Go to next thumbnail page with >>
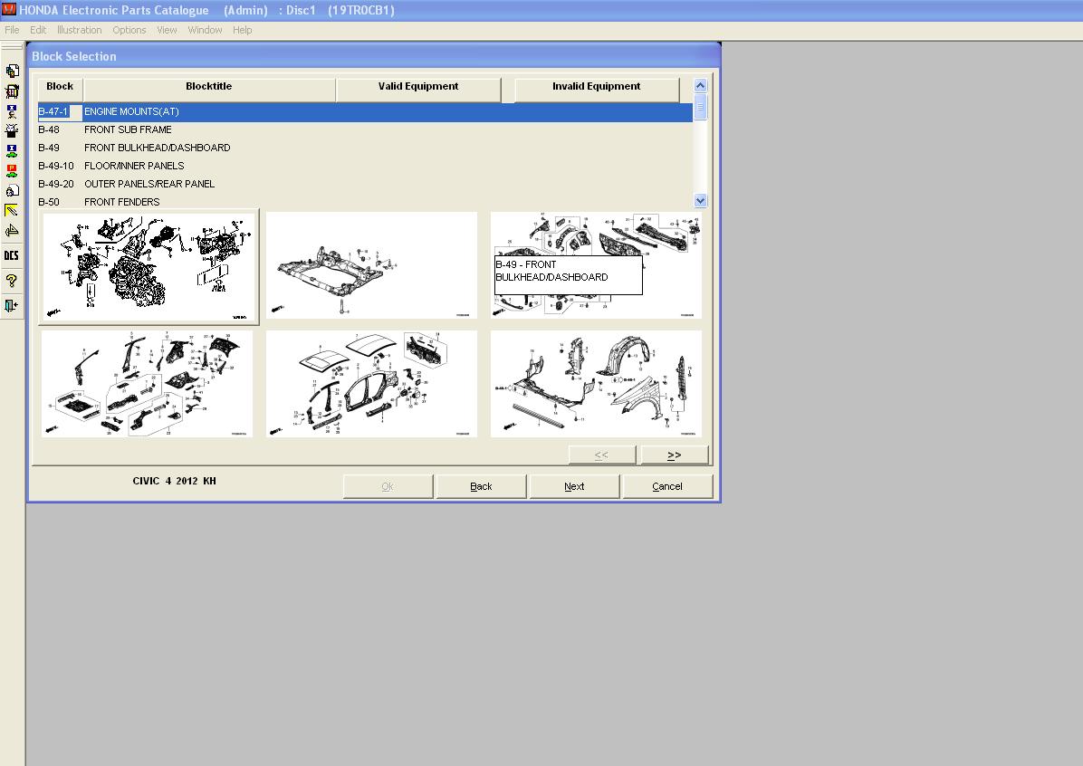The height and width of the screenshot is (766, 1083). (x=674, y=455)
